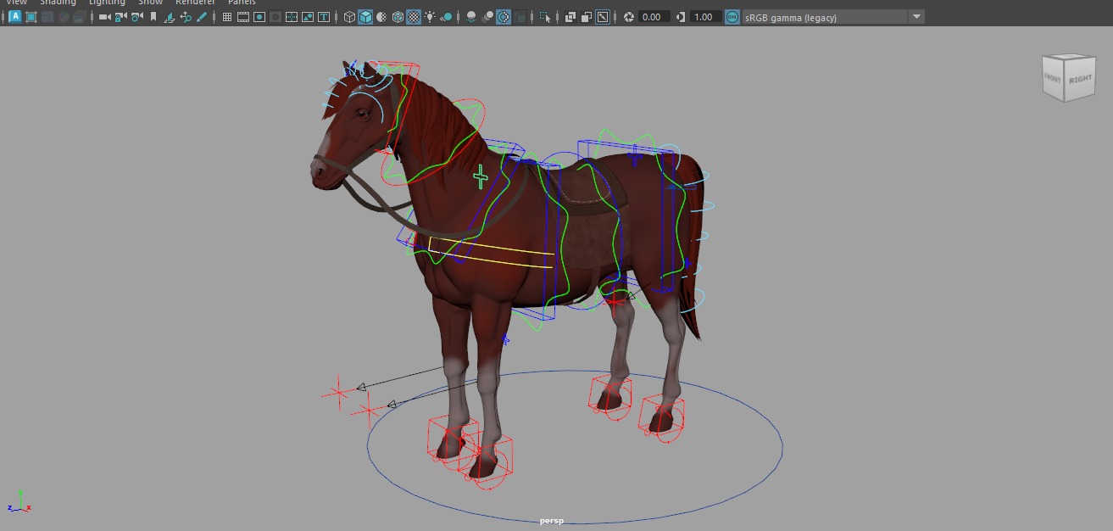Open the Lighting panel menu

point(107,3)
